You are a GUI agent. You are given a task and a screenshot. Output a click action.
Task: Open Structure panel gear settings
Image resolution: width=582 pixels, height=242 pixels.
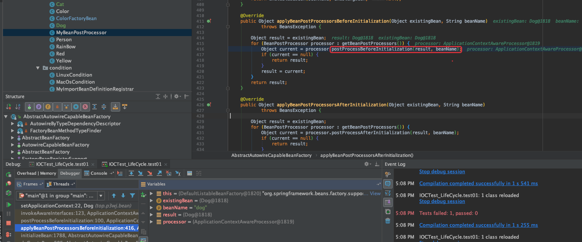[x=177, y=96]
